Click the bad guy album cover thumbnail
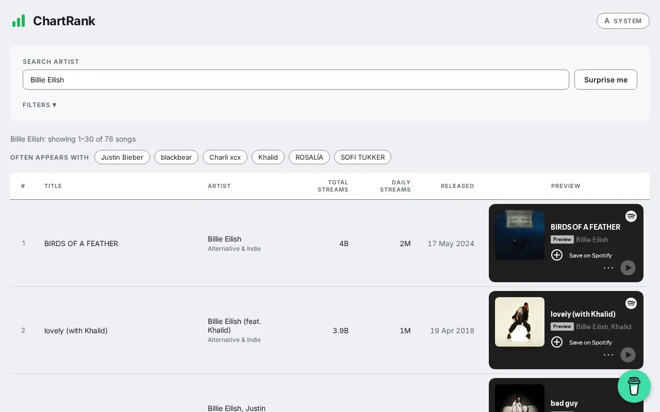Screen dimensions: 660x412 point(520,398)
